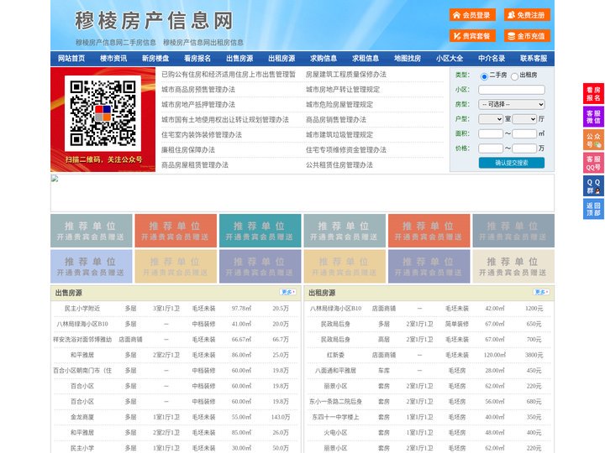
Task: Click the orange 公众号 sidebar icon
Action: coord(593,140)
